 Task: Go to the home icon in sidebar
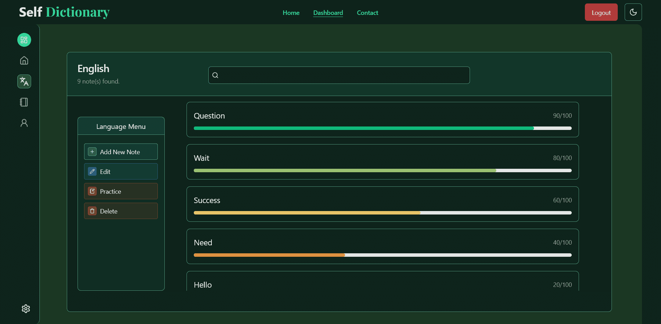point(24,61)
